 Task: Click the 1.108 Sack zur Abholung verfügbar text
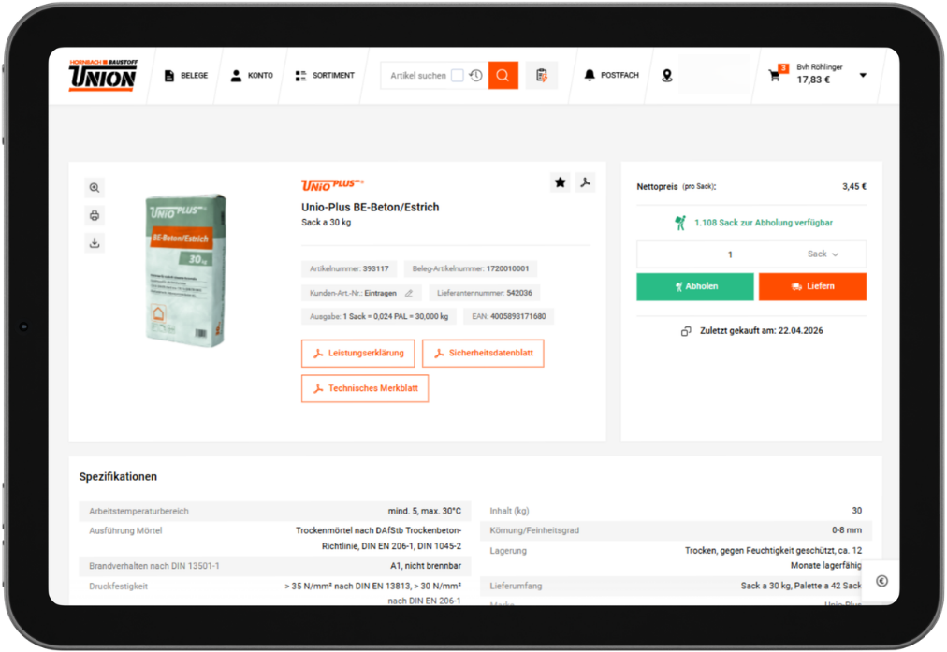[x=764, y=223]
